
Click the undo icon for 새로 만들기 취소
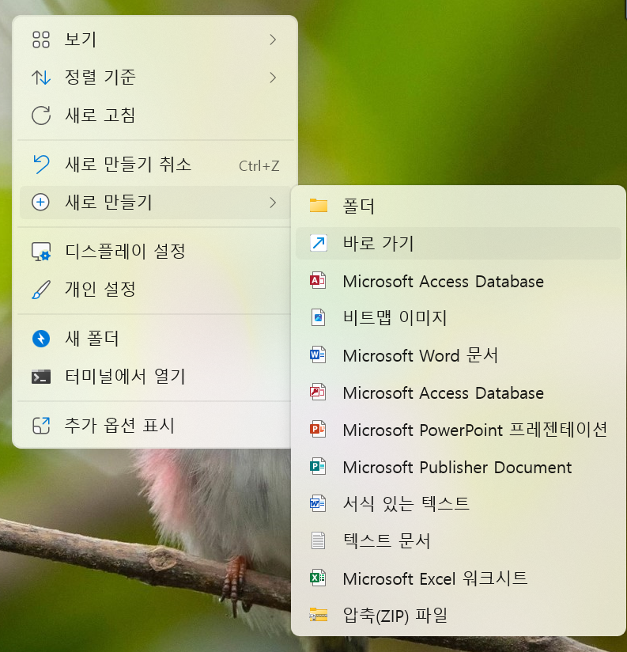(x=41, y=165)
